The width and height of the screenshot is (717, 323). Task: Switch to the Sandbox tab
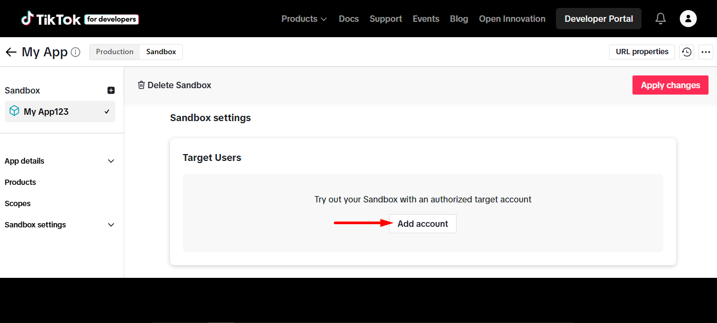[x=161, y=52]
